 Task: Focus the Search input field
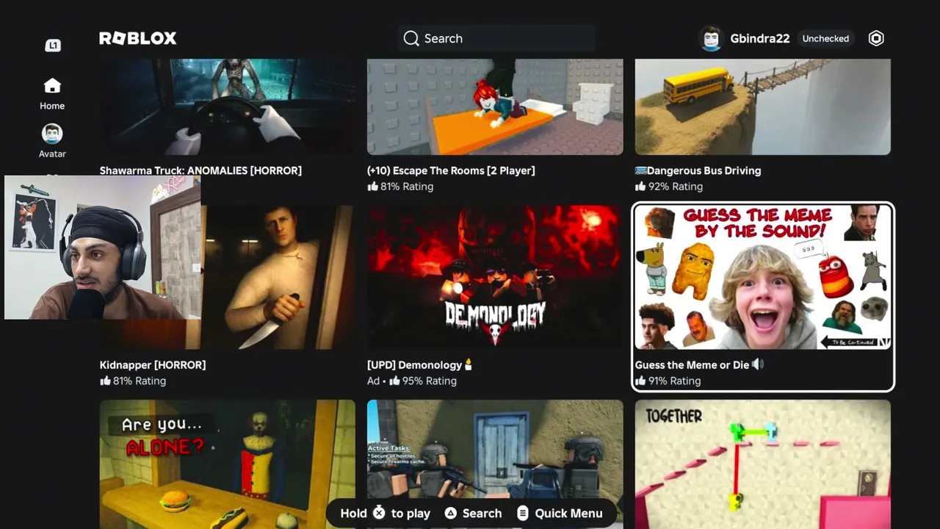point(496,38)
